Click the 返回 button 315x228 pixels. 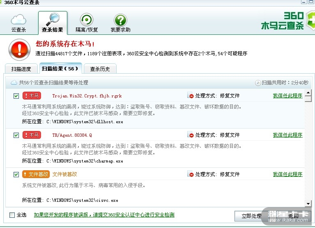point(293,216)
